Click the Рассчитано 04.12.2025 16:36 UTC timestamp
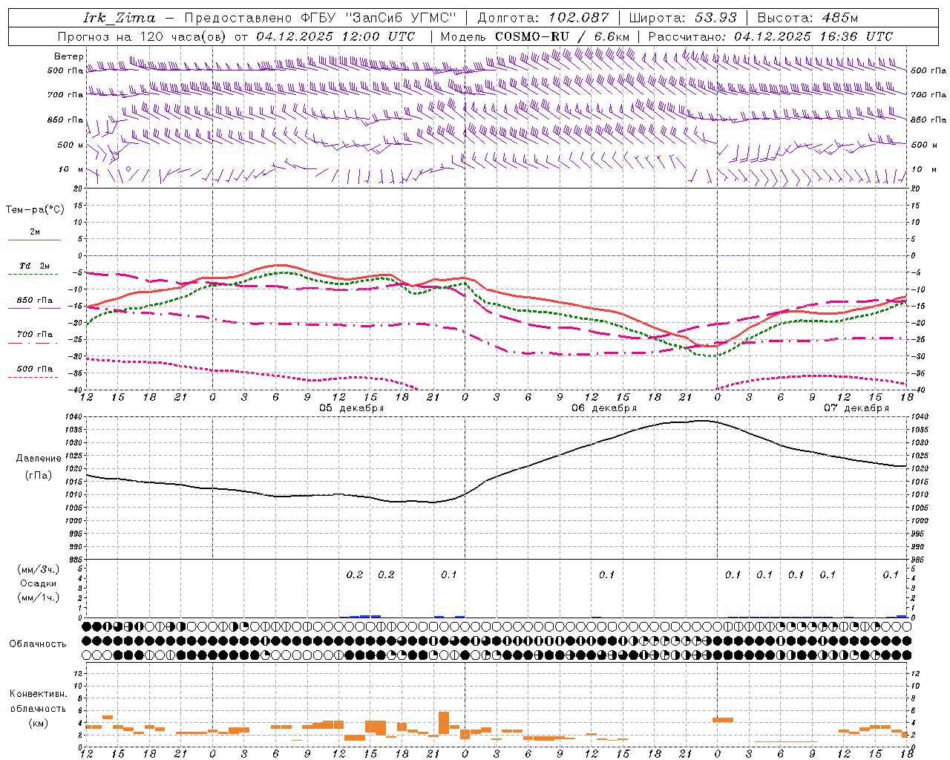Image resolution: width=950 pixels, height=760 pixels. [x=770, y=36]
